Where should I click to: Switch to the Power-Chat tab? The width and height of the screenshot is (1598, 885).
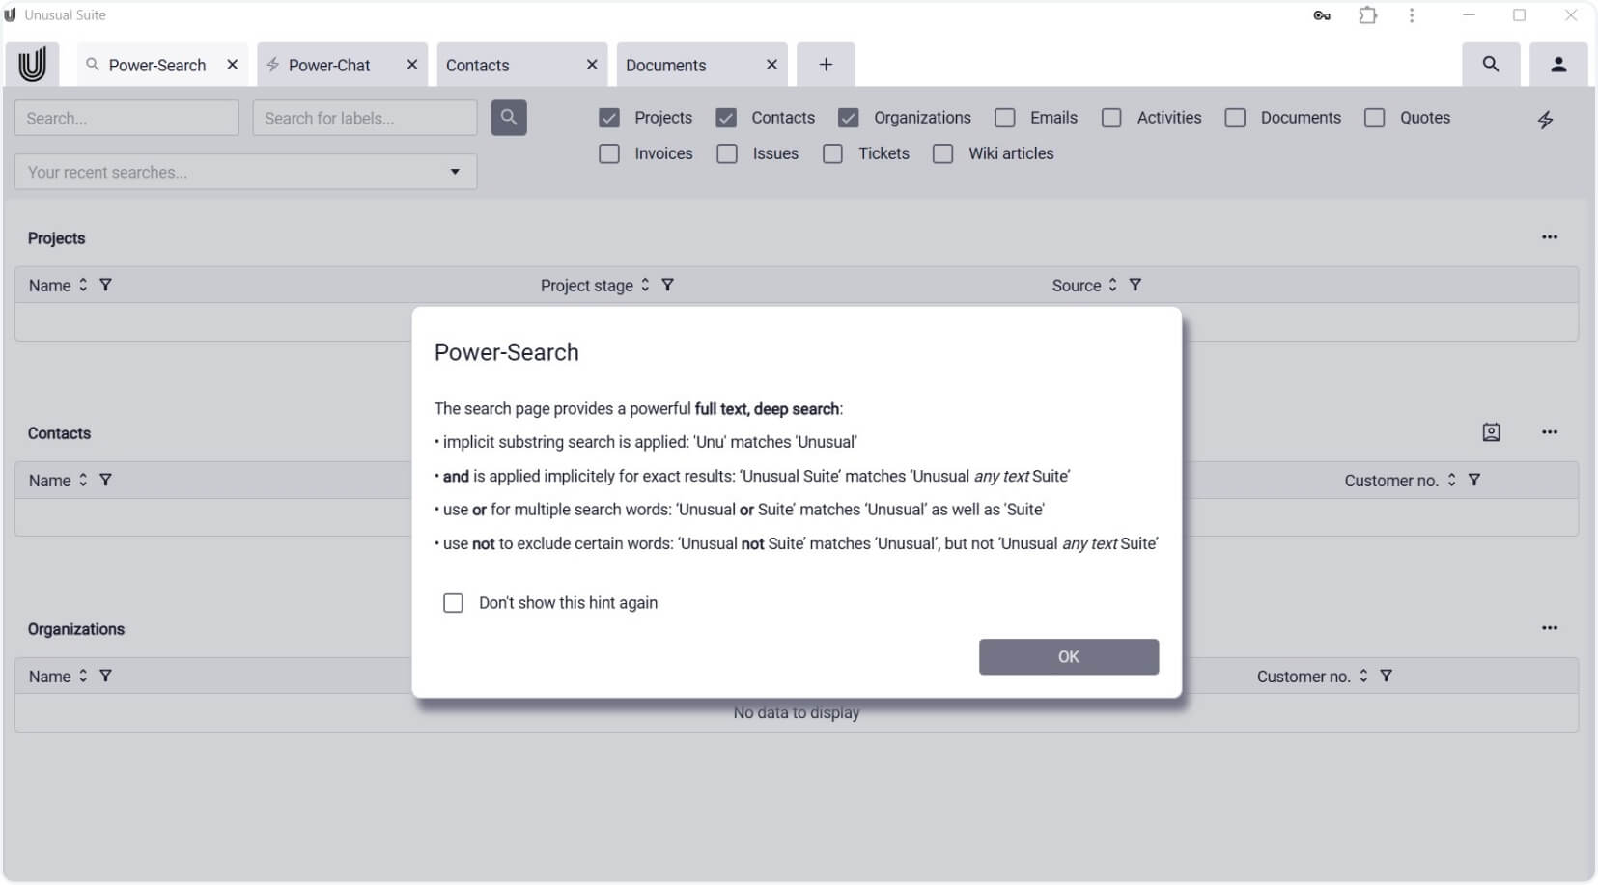[328, 65]
